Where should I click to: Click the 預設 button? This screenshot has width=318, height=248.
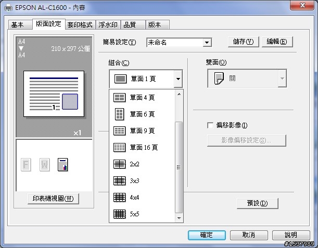click(258, 203)
